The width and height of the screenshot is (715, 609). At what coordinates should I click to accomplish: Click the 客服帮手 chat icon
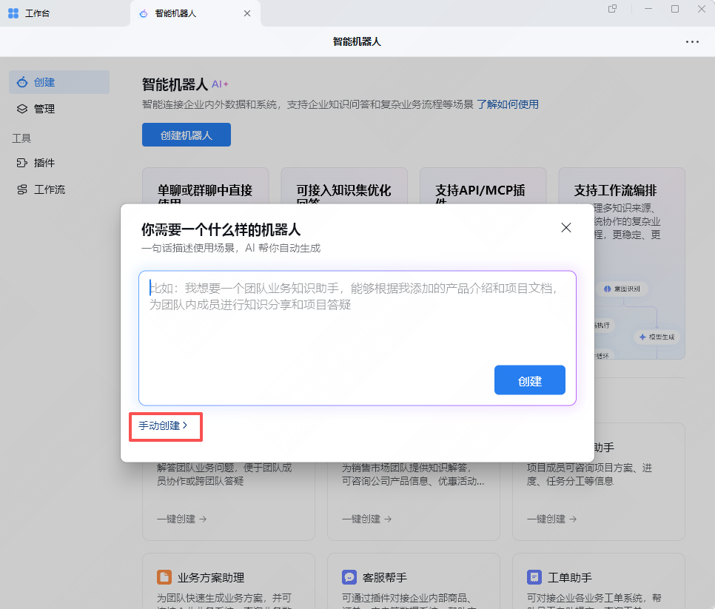[x=349, y=576]
